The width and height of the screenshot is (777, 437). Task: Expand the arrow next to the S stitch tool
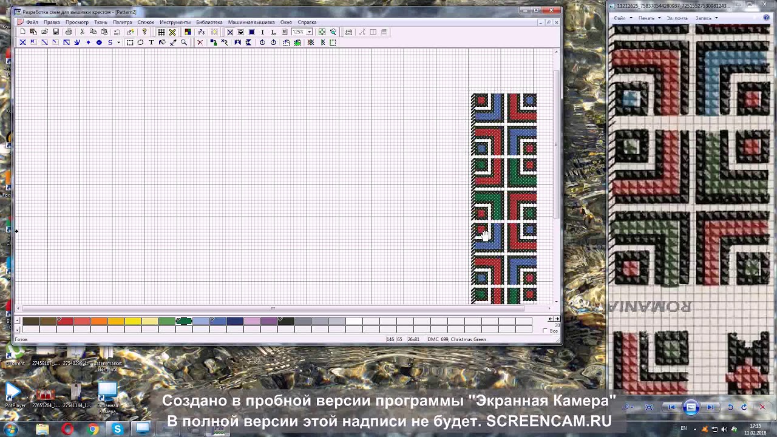[118, 42]
